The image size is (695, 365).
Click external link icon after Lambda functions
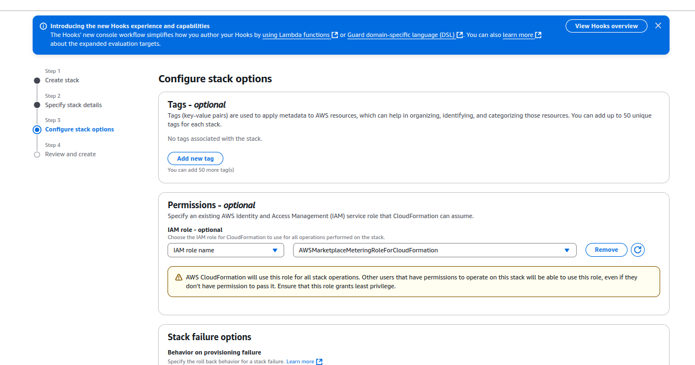pos(335,35)
